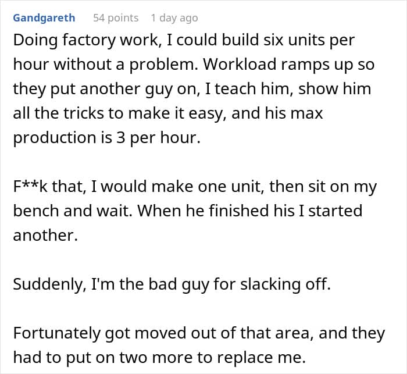Click the 54 points score label
The height and width of the screenshot is (374, 407).
coord(116,18)
